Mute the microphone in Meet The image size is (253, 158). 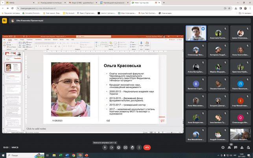tap(105, 147)
